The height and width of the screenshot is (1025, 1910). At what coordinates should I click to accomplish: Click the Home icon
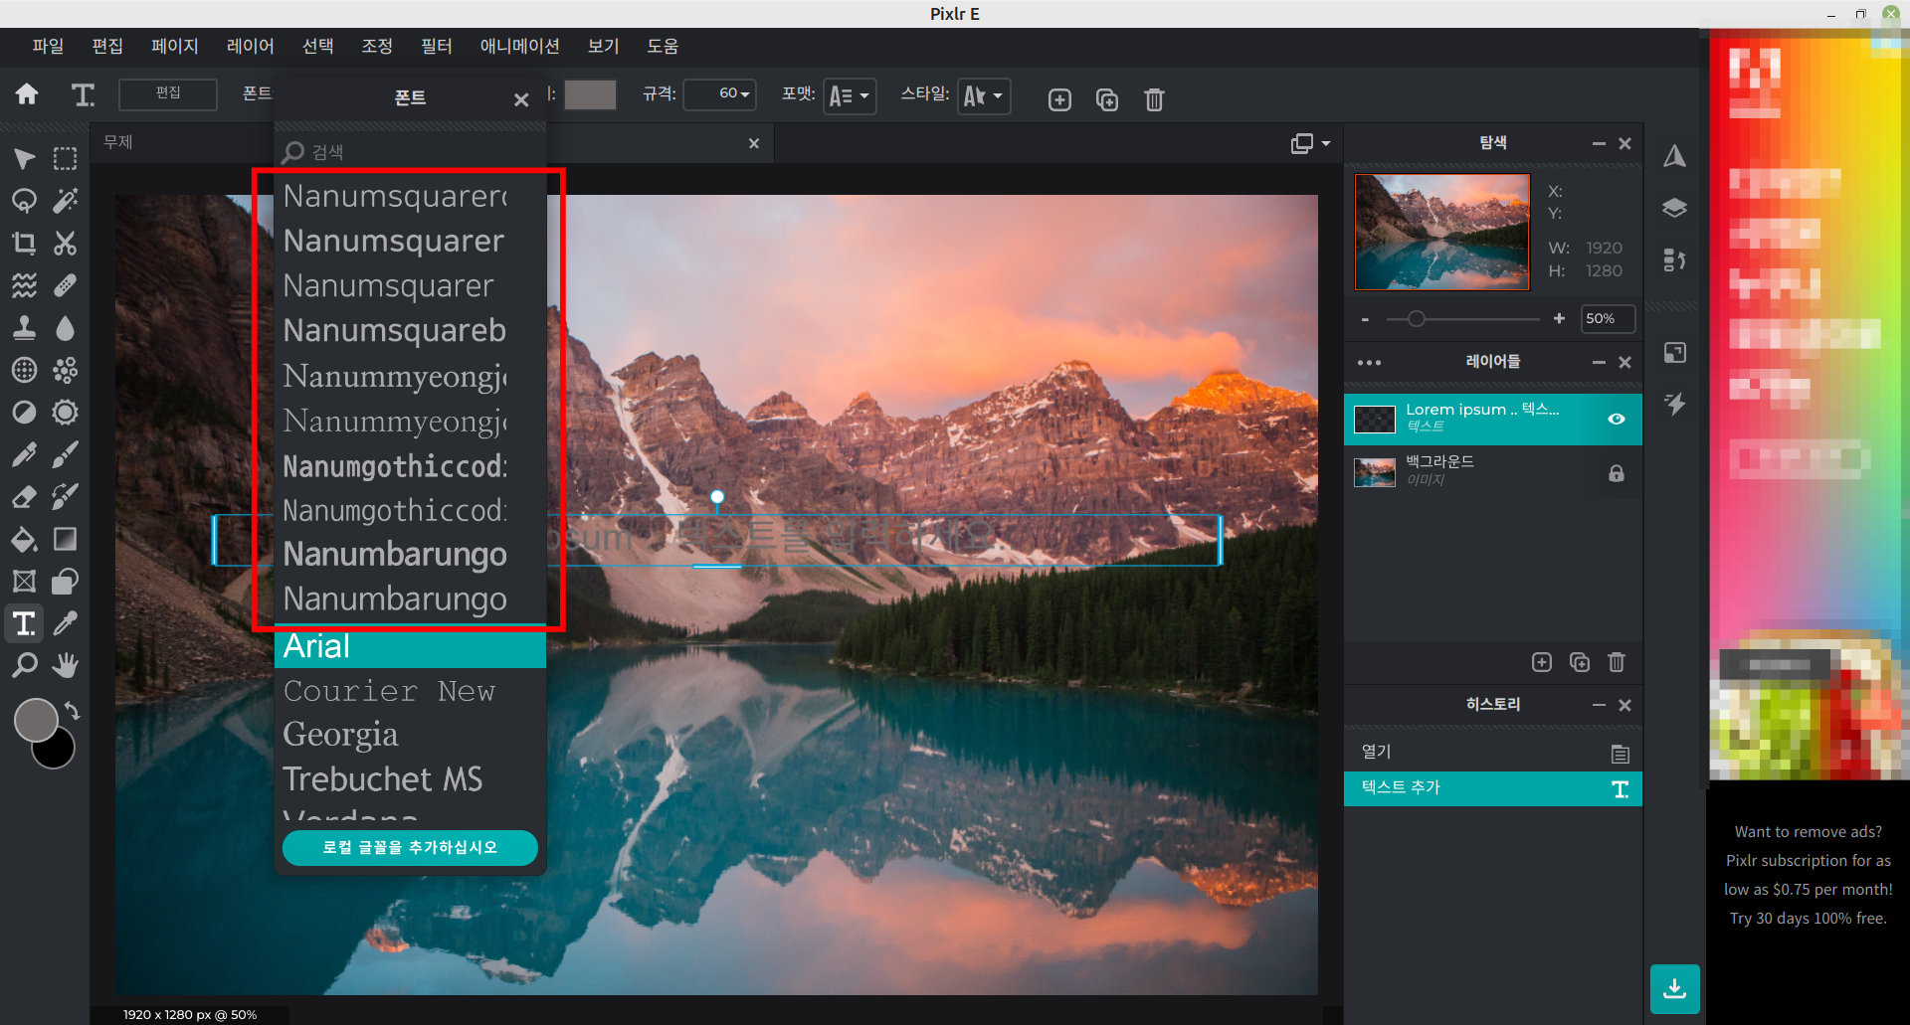(27, 94)
